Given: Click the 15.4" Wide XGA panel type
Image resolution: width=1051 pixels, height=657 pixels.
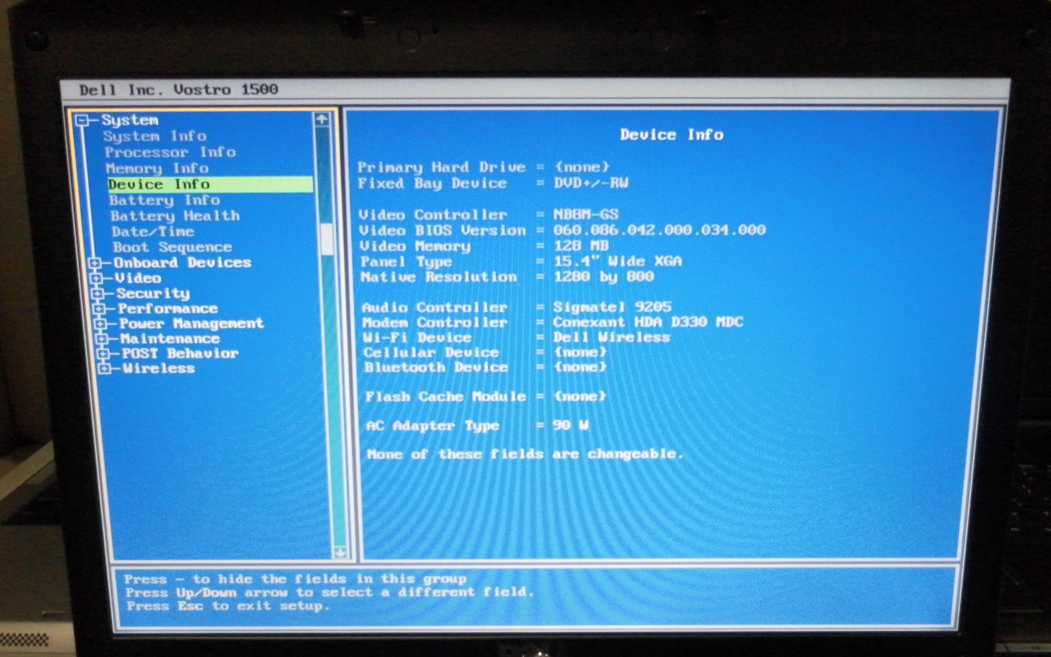Looking at the screenshot, I should tap(618, 261).
